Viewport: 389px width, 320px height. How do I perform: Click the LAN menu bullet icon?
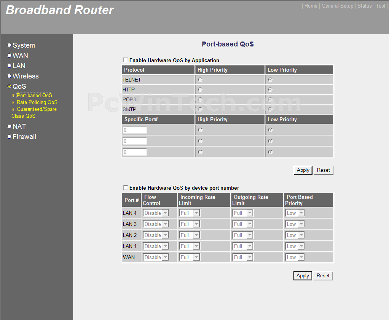(9, 66)
